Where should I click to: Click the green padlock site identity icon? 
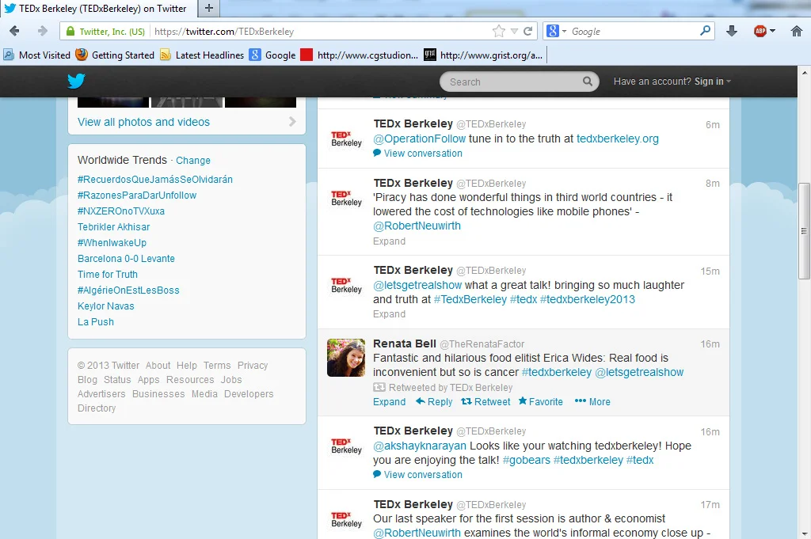pos(70,31)
